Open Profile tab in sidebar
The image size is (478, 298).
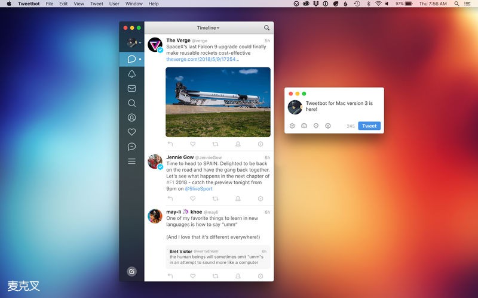click(131, 117)
